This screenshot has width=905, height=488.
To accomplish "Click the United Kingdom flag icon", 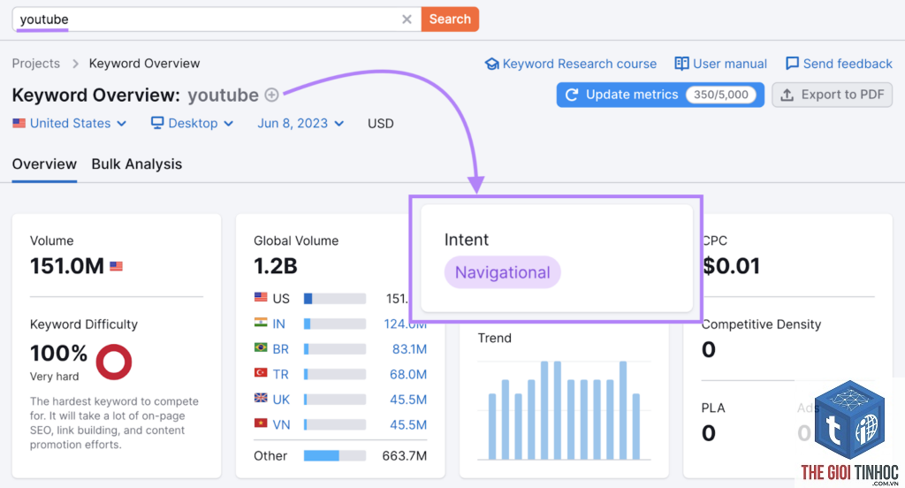I will click(261, 398).
